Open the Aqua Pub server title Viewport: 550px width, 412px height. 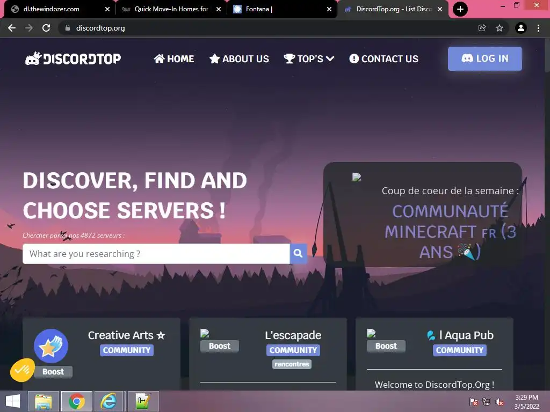click(x=460, y=335)
